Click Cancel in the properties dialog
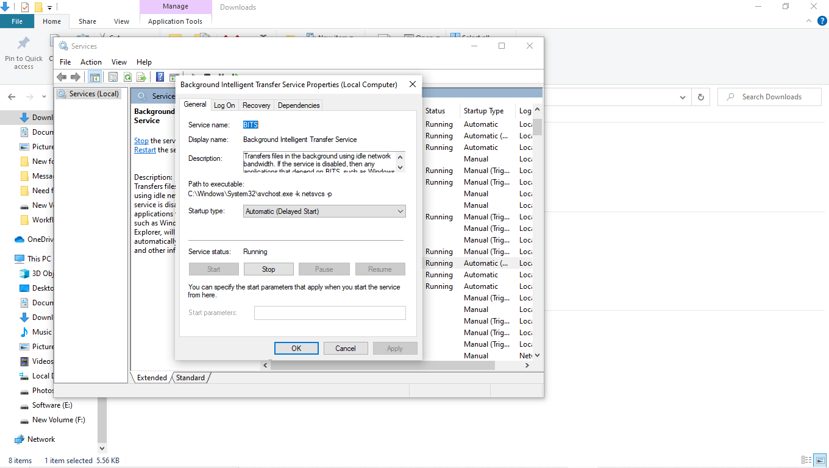 346,349
